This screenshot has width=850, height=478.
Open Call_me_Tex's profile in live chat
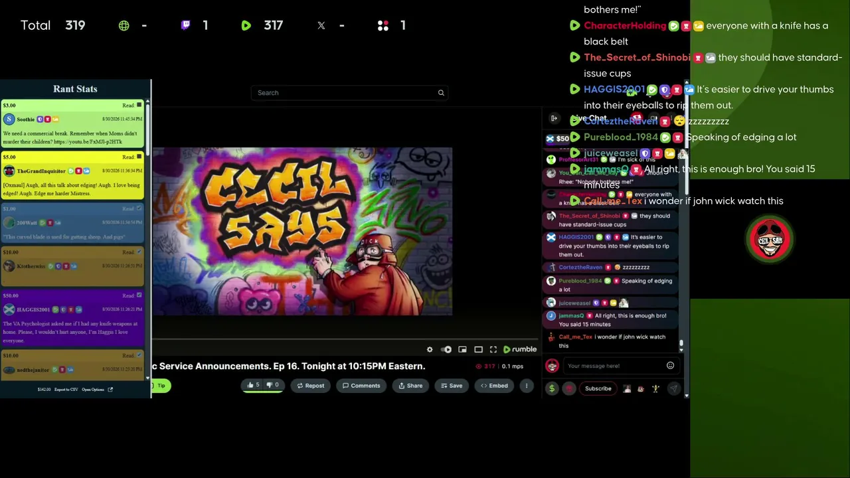pos(575,337)
